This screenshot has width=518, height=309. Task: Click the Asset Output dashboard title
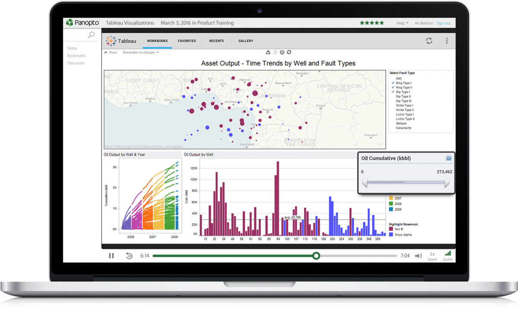click(278, 63)
